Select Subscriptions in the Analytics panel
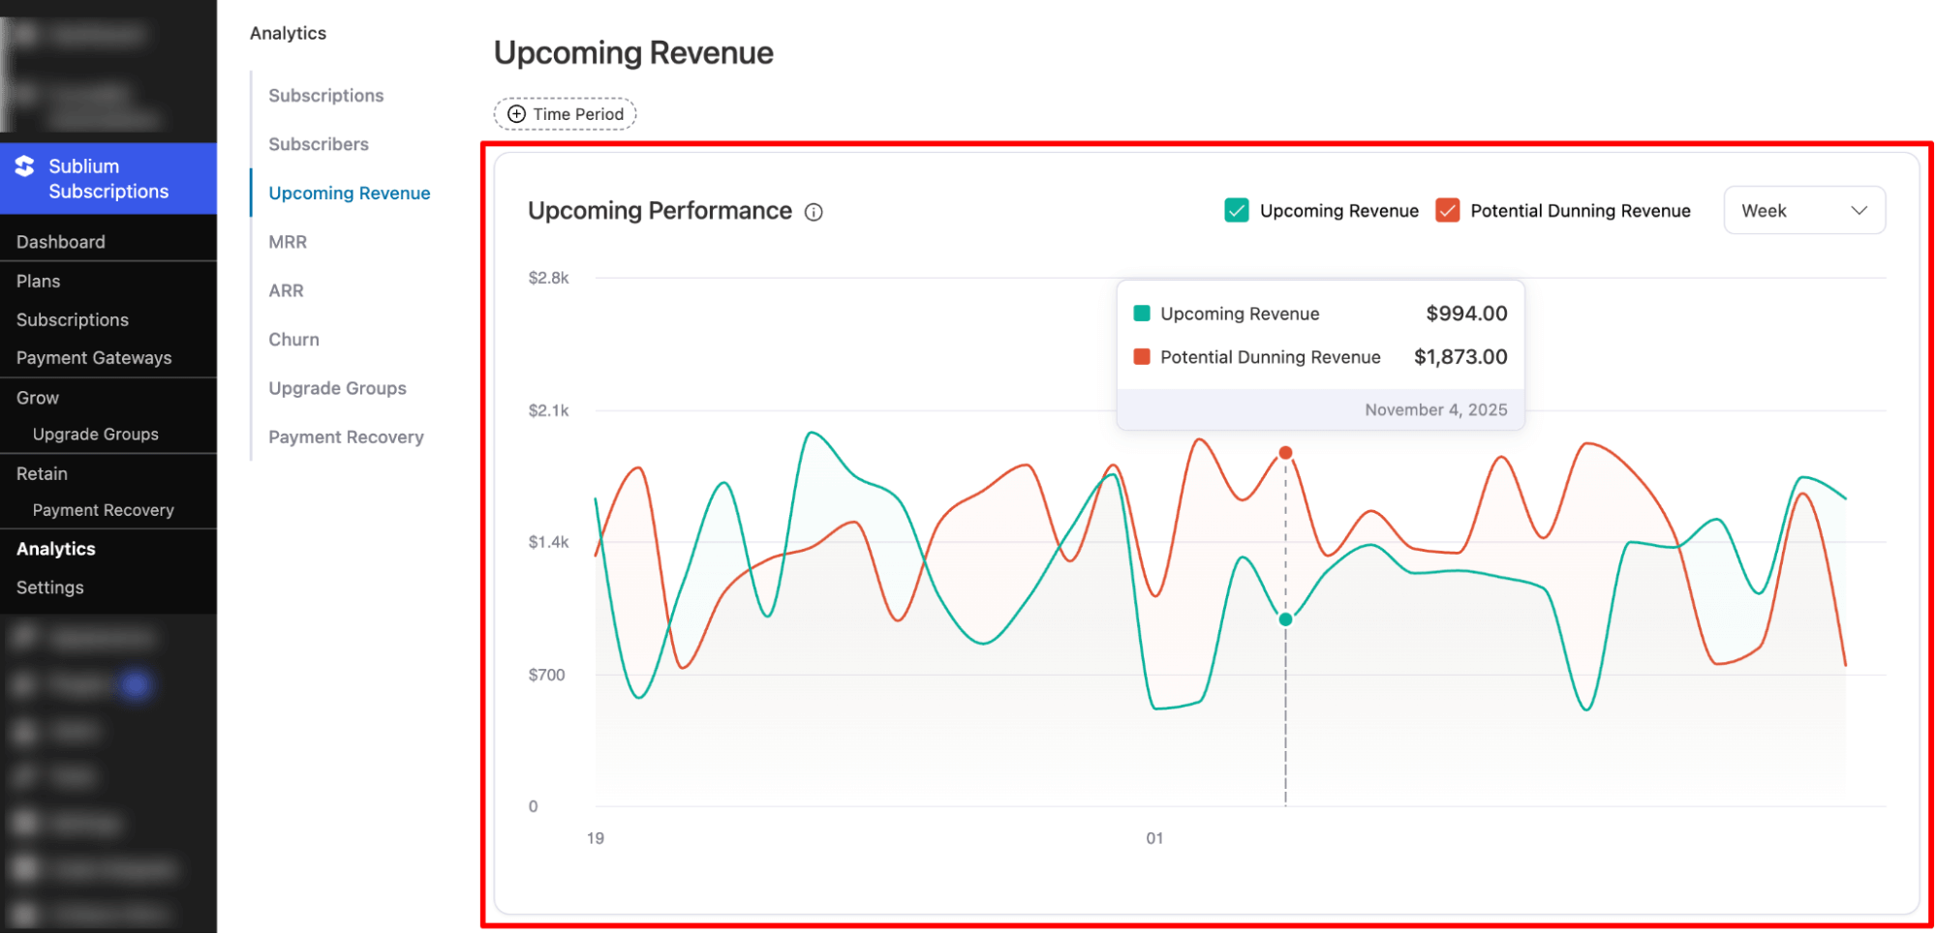The height and width of the screenshot is (934, 1936). (x=325, y=95)
